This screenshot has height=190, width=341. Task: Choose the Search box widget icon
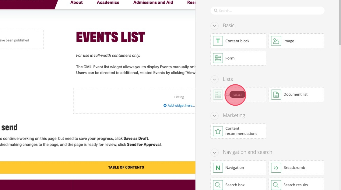pos(218,185)
